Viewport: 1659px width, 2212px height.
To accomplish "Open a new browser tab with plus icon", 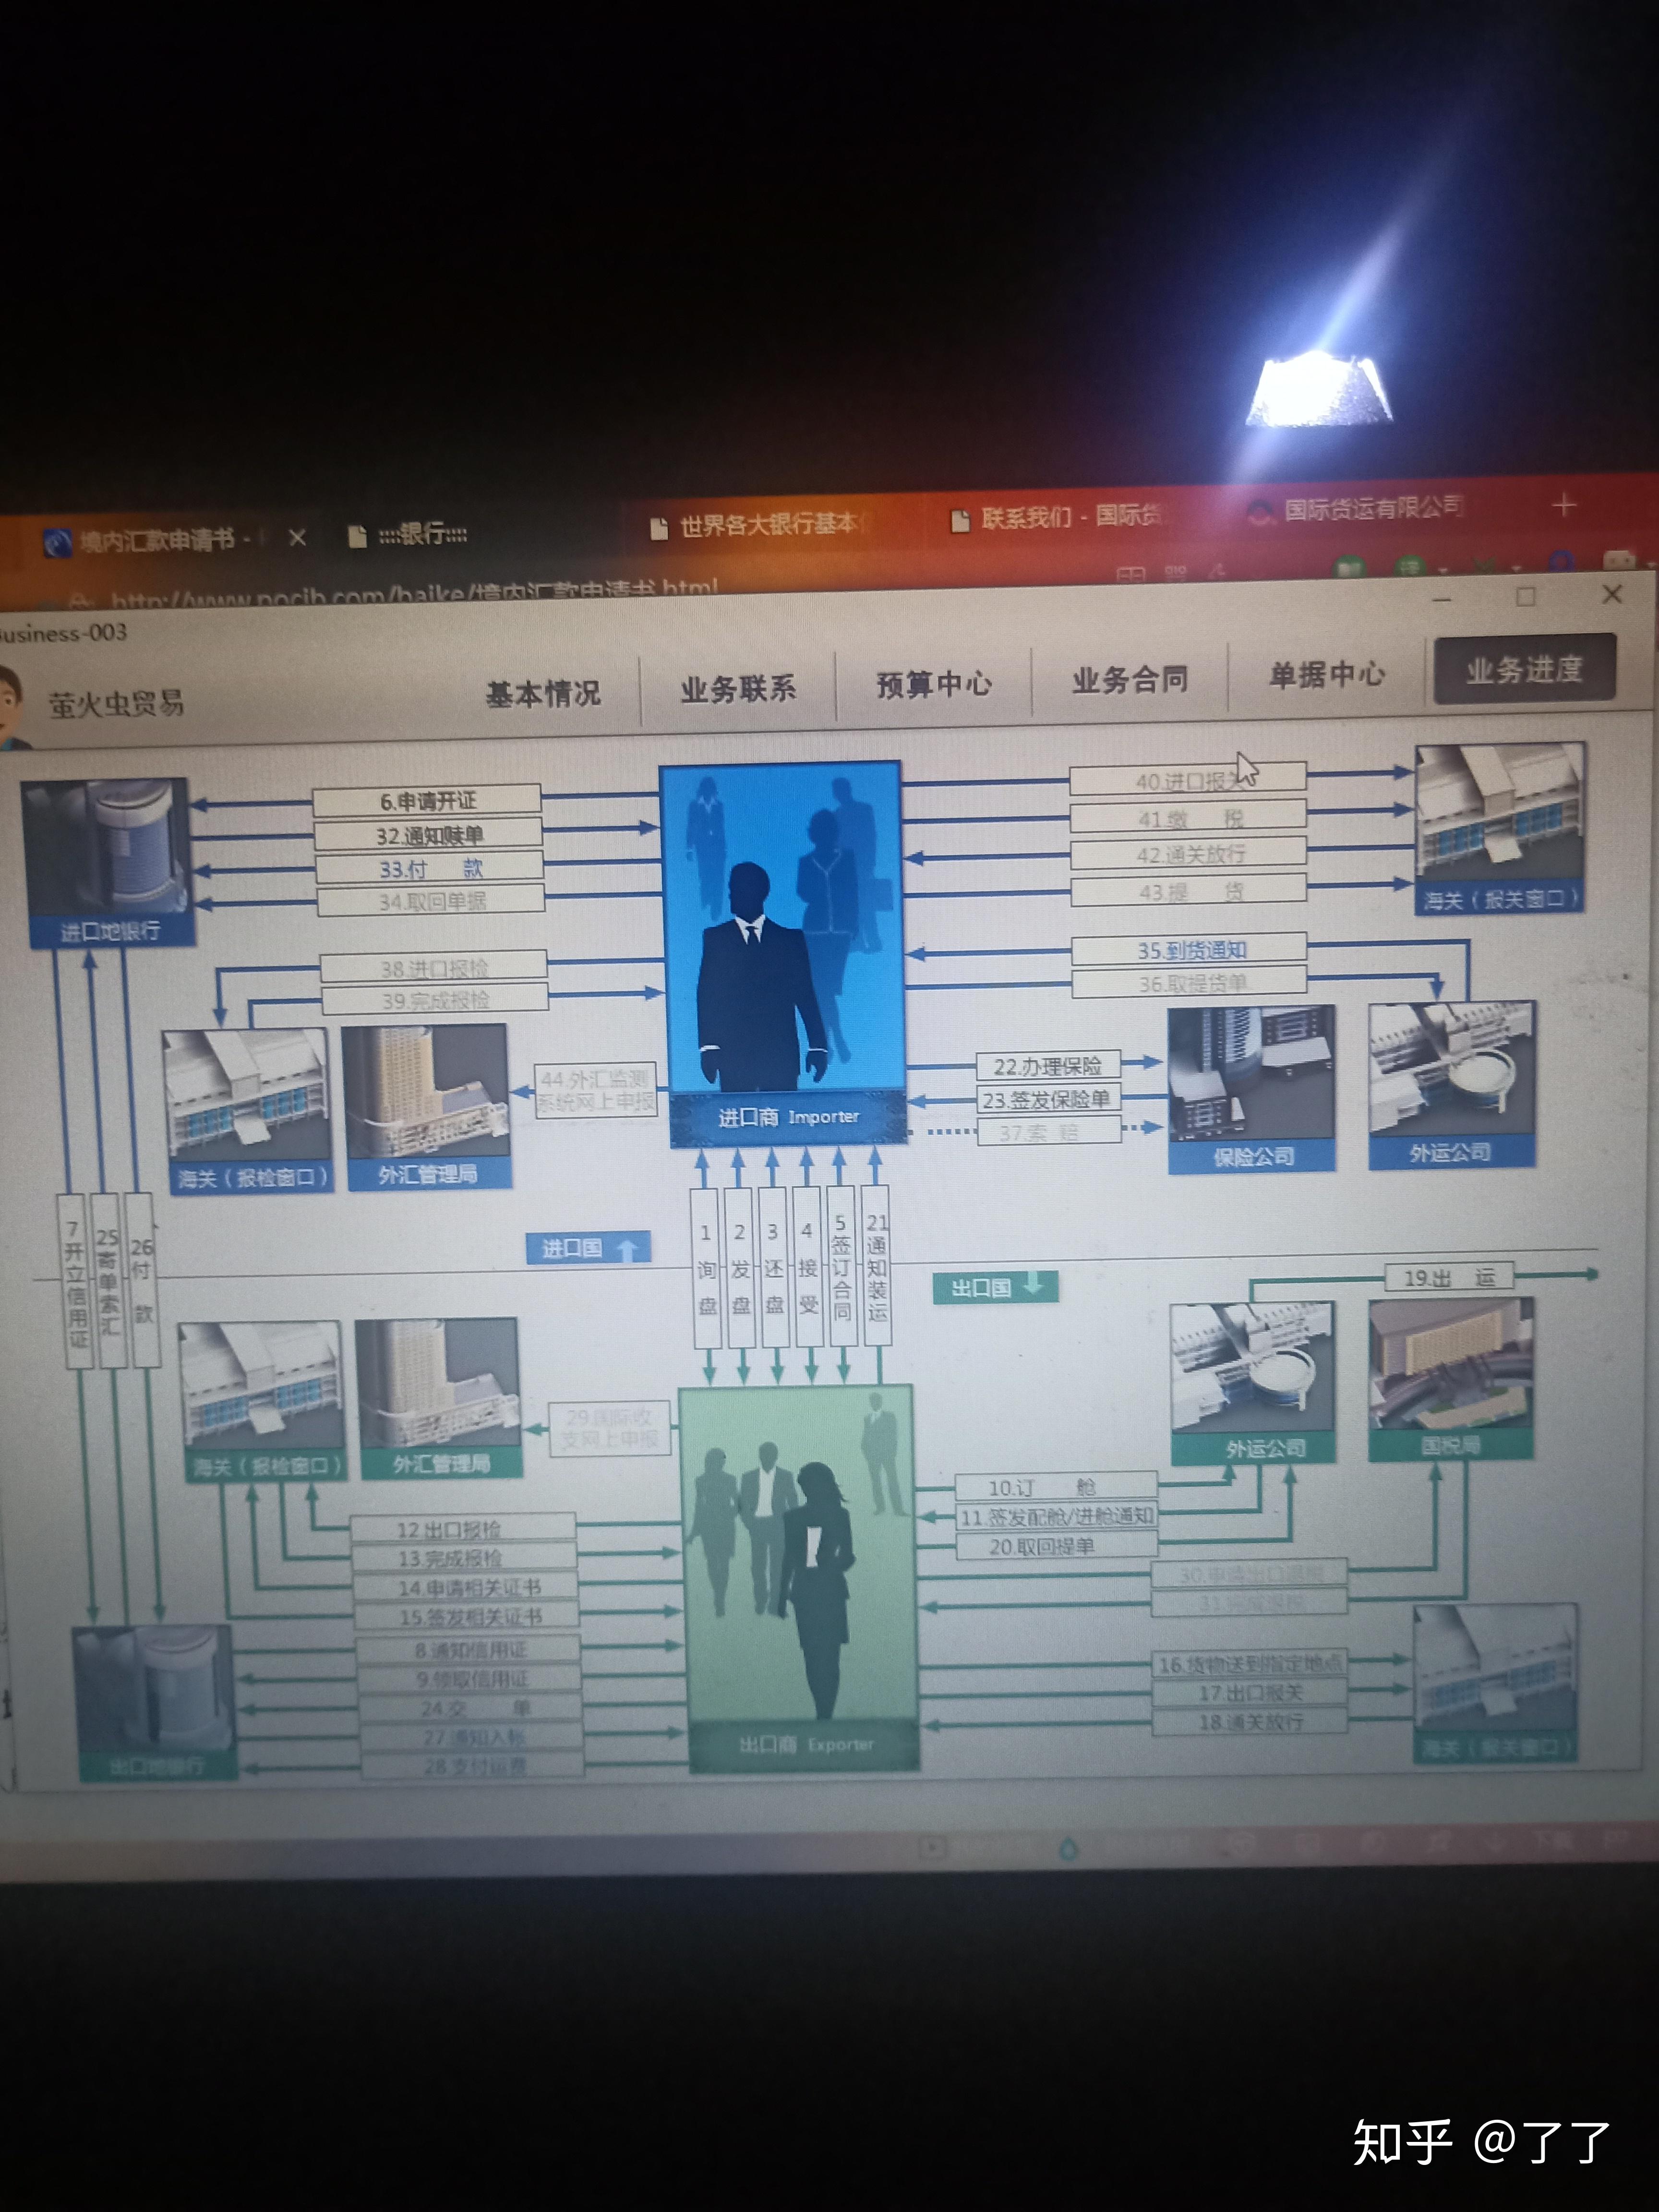I will tap(1564, 505).
